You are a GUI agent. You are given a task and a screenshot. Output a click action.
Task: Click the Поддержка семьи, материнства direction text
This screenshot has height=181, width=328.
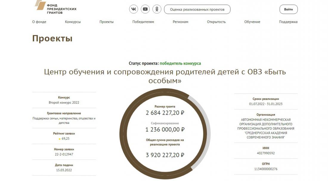64,121
